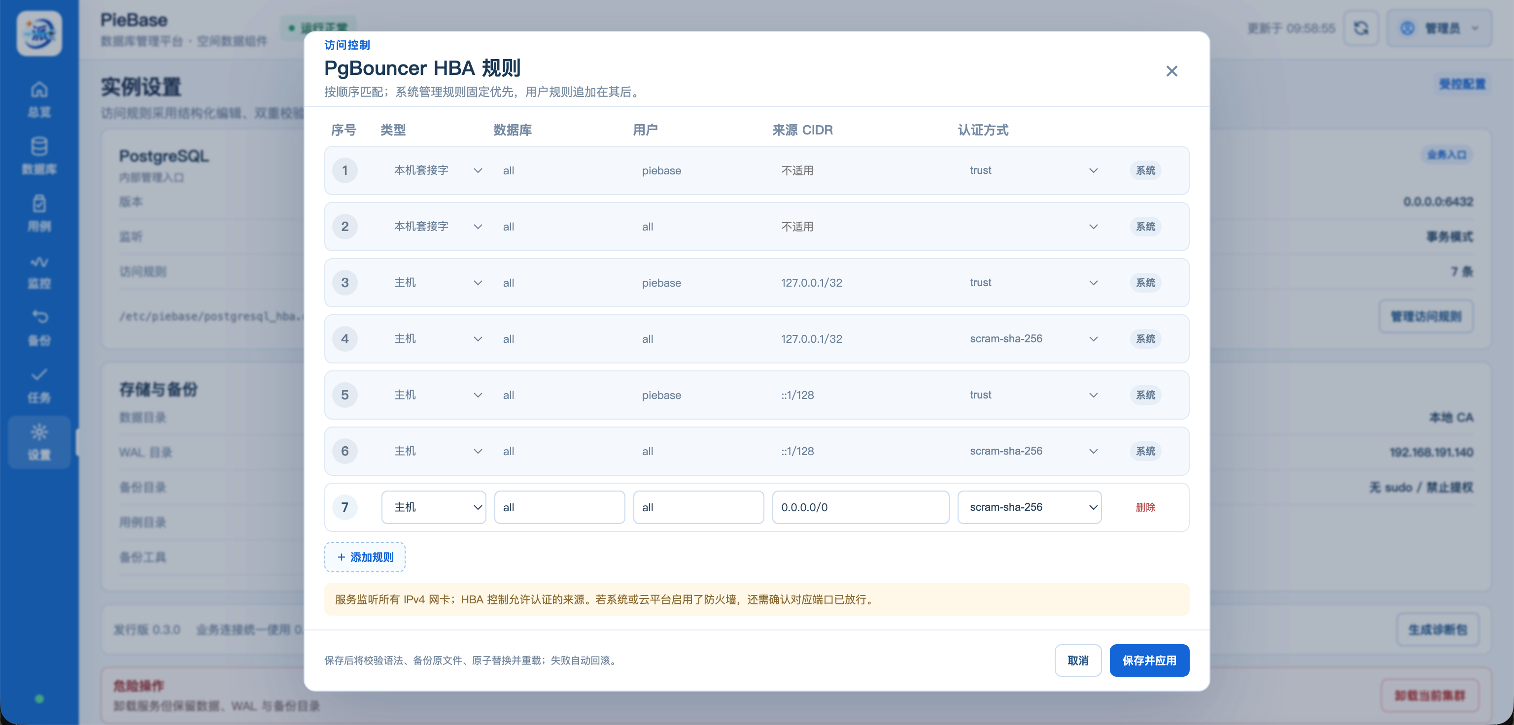Click 认证方式 column header
Image resolution: width=1514 pixels, height=725 pixels.
coord(983,130)
